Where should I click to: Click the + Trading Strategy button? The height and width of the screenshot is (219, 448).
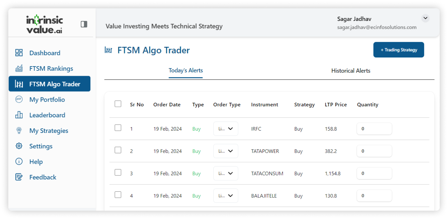click(398, 50)
